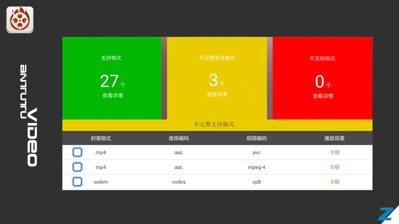Click chip icon in webm row
Screen dimensions: 399x224
click(77, 182)
